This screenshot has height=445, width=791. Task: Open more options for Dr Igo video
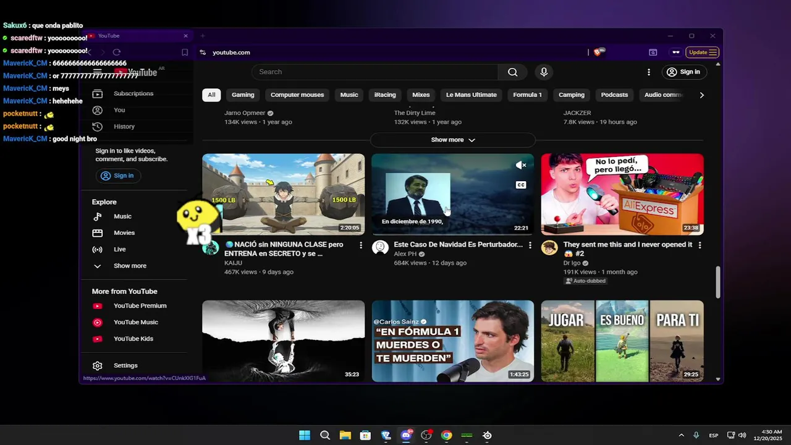(700, 245)
